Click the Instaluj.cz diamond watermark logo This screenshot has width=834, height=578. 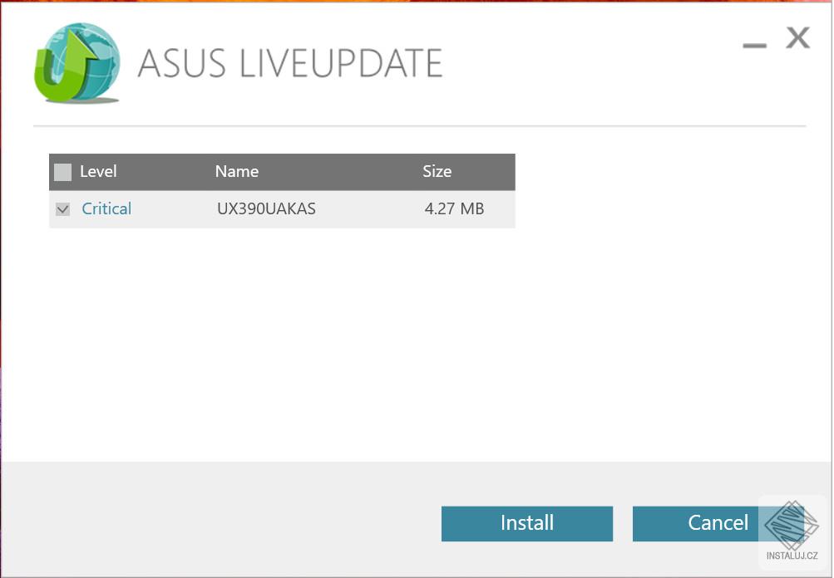(x=791, y=525)
